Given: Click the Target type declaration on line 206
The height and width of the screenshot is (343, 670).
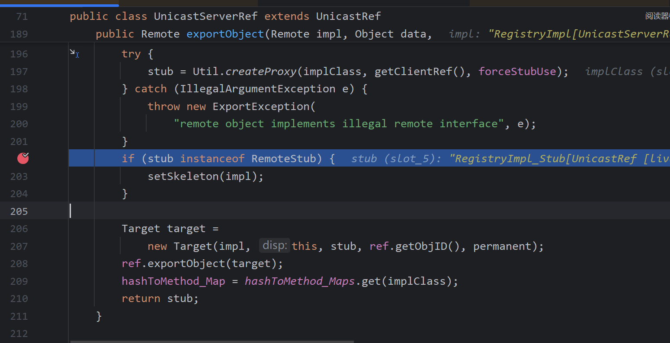Looking at the screenshot, I should click(141, 229).
